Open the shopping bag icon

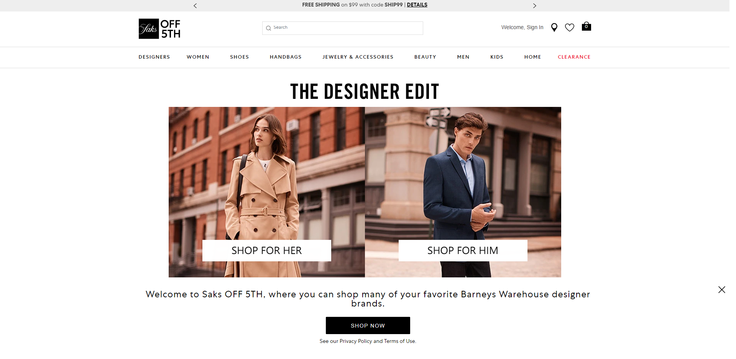[586, 26]
